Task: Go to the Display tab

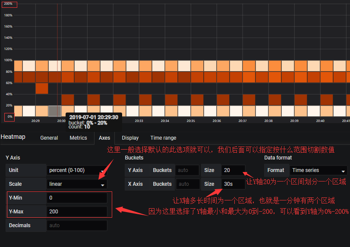Action: click(130, 138)
